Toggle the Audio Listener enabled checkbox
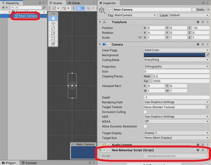211x165 pixels. [x=109, y=144]
